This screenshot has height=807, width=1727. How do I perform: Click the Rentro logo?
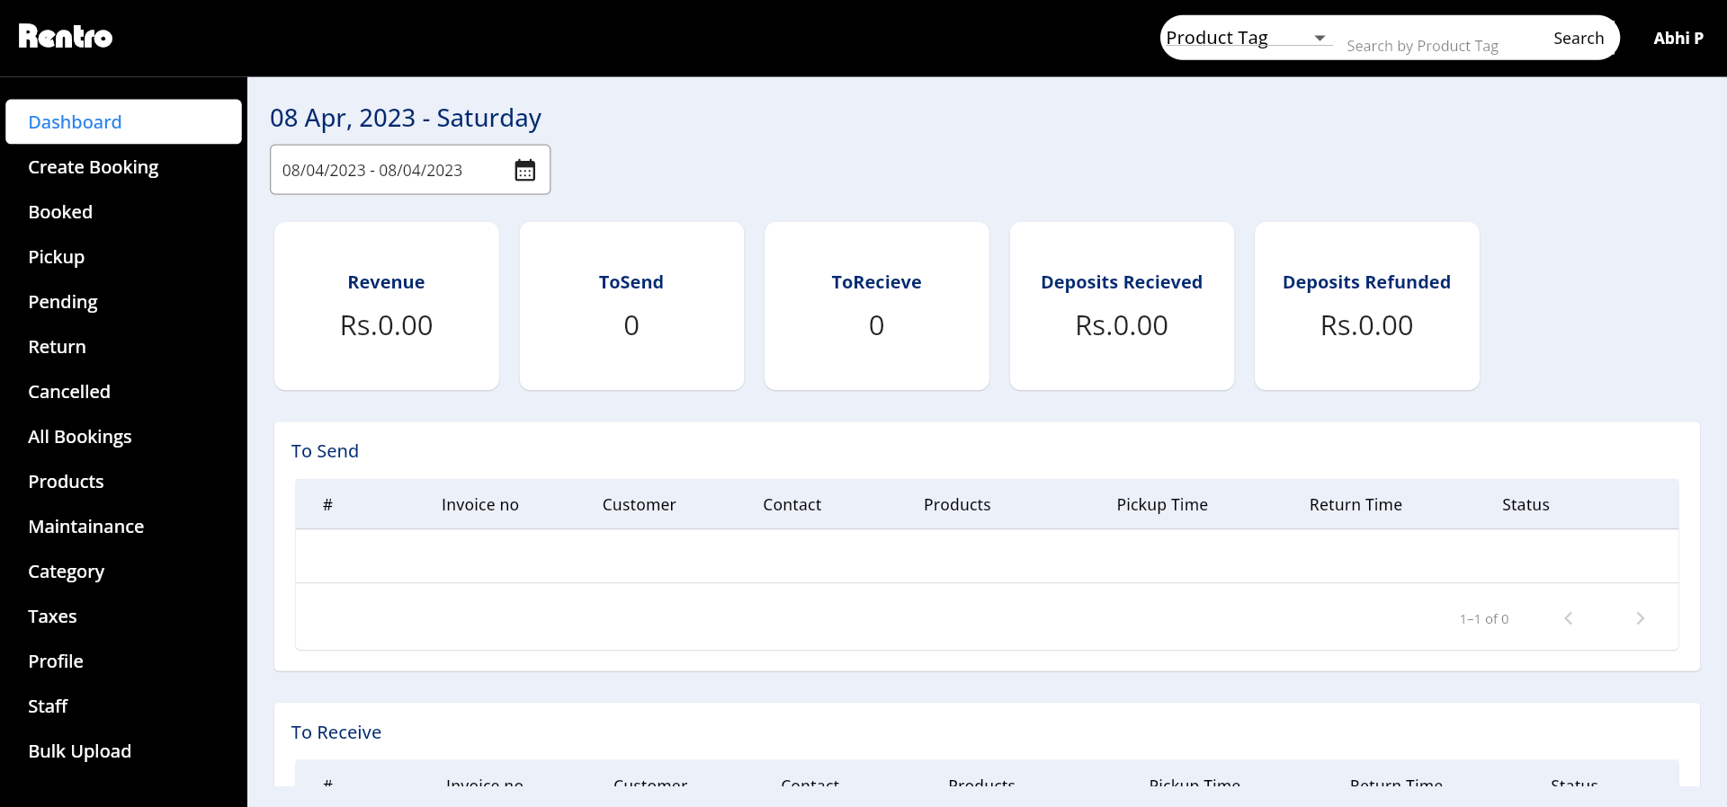tap(66, 37)
